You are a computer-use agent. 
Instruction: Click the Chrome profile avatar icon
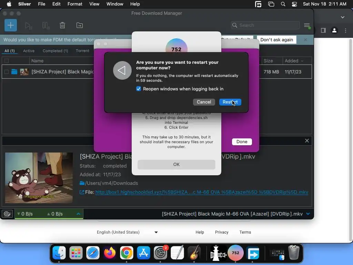click(334, 30)
